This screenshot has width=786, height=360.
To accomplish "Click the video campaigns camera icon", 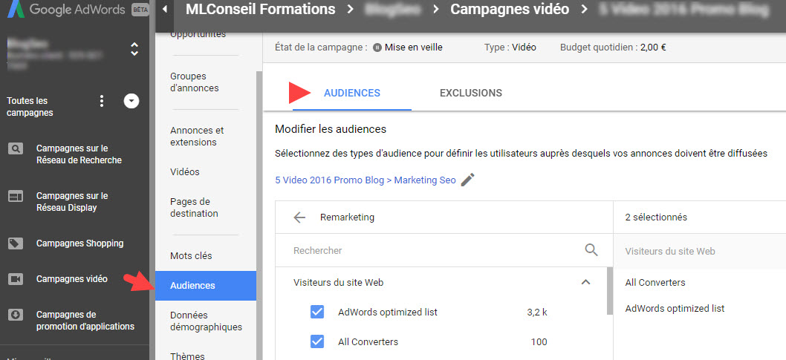I will pyautogui.click(x=16, y=279).
